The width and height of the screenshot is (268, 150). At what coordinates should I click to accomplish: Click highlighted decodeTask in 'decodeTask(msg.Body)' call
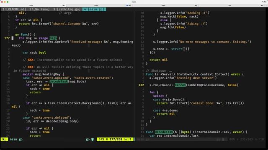[59, 82]
